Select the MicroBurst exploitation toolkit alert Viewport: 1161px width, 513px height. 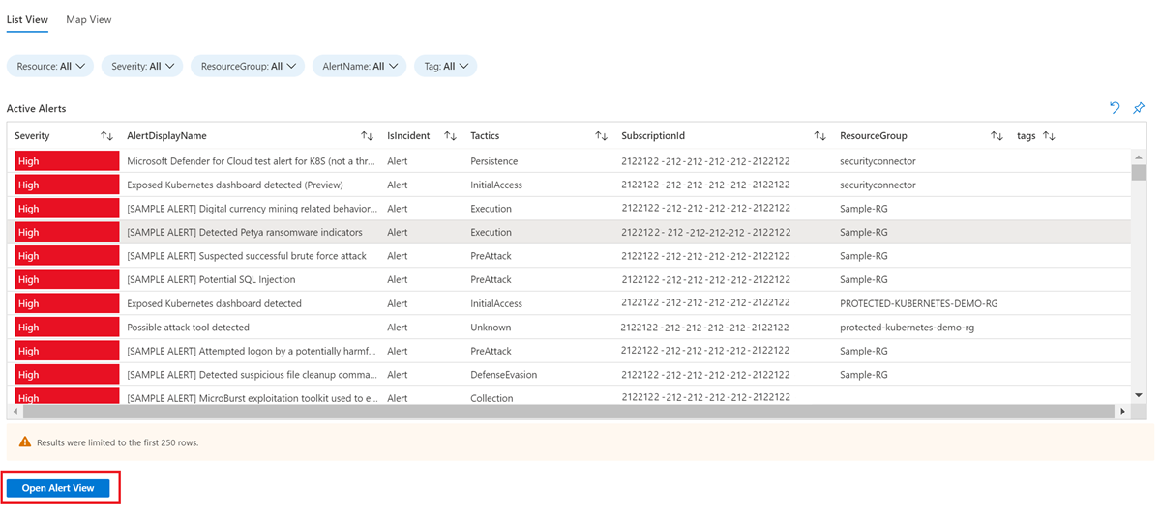coord(569,395)
